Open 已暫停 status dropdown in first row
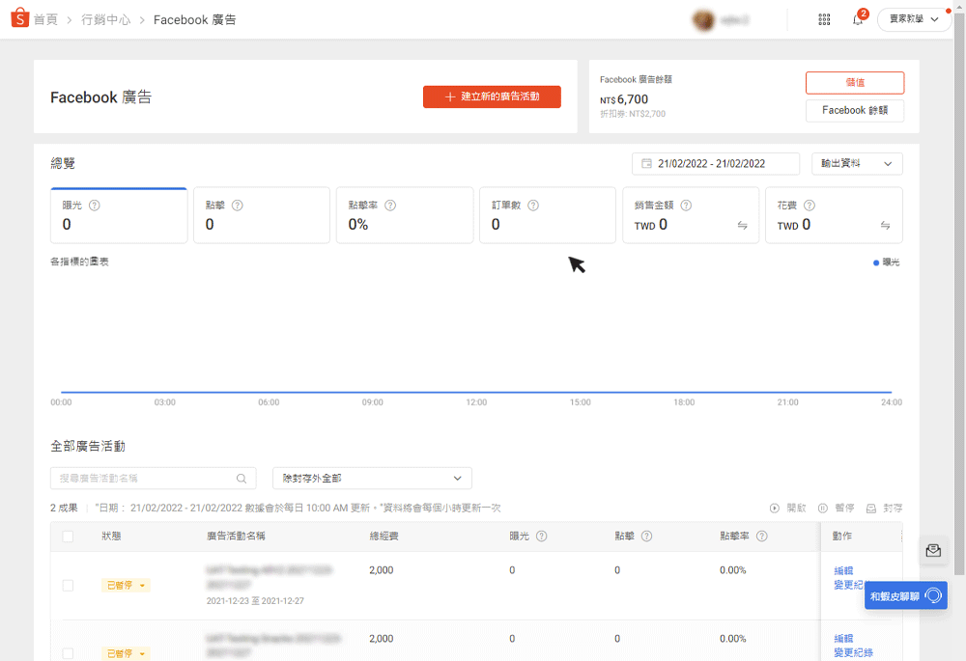Image resolution: width=966 pixels, height=661 pixels. tap(126, 586)
